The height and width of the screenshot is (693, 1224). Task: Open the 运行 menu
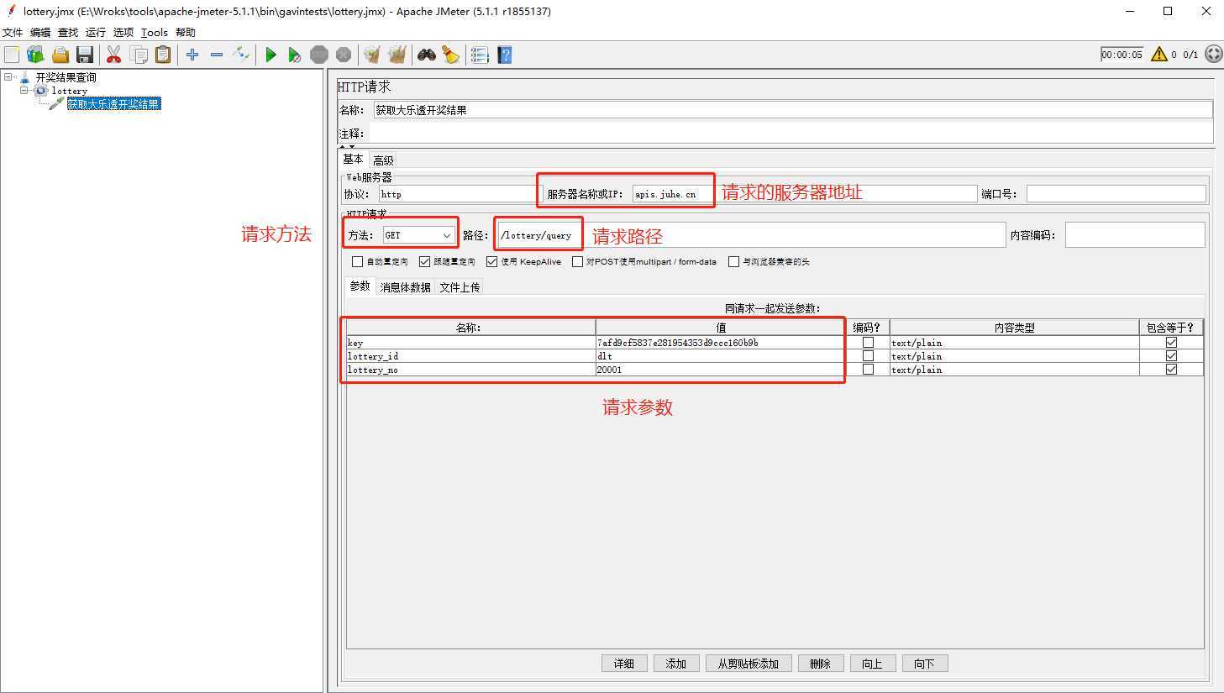tap(96, 32)
